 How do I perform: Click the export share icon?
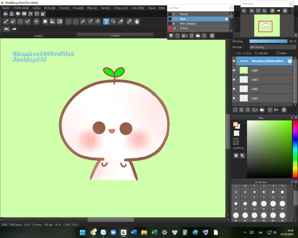[x=12, y=14]
